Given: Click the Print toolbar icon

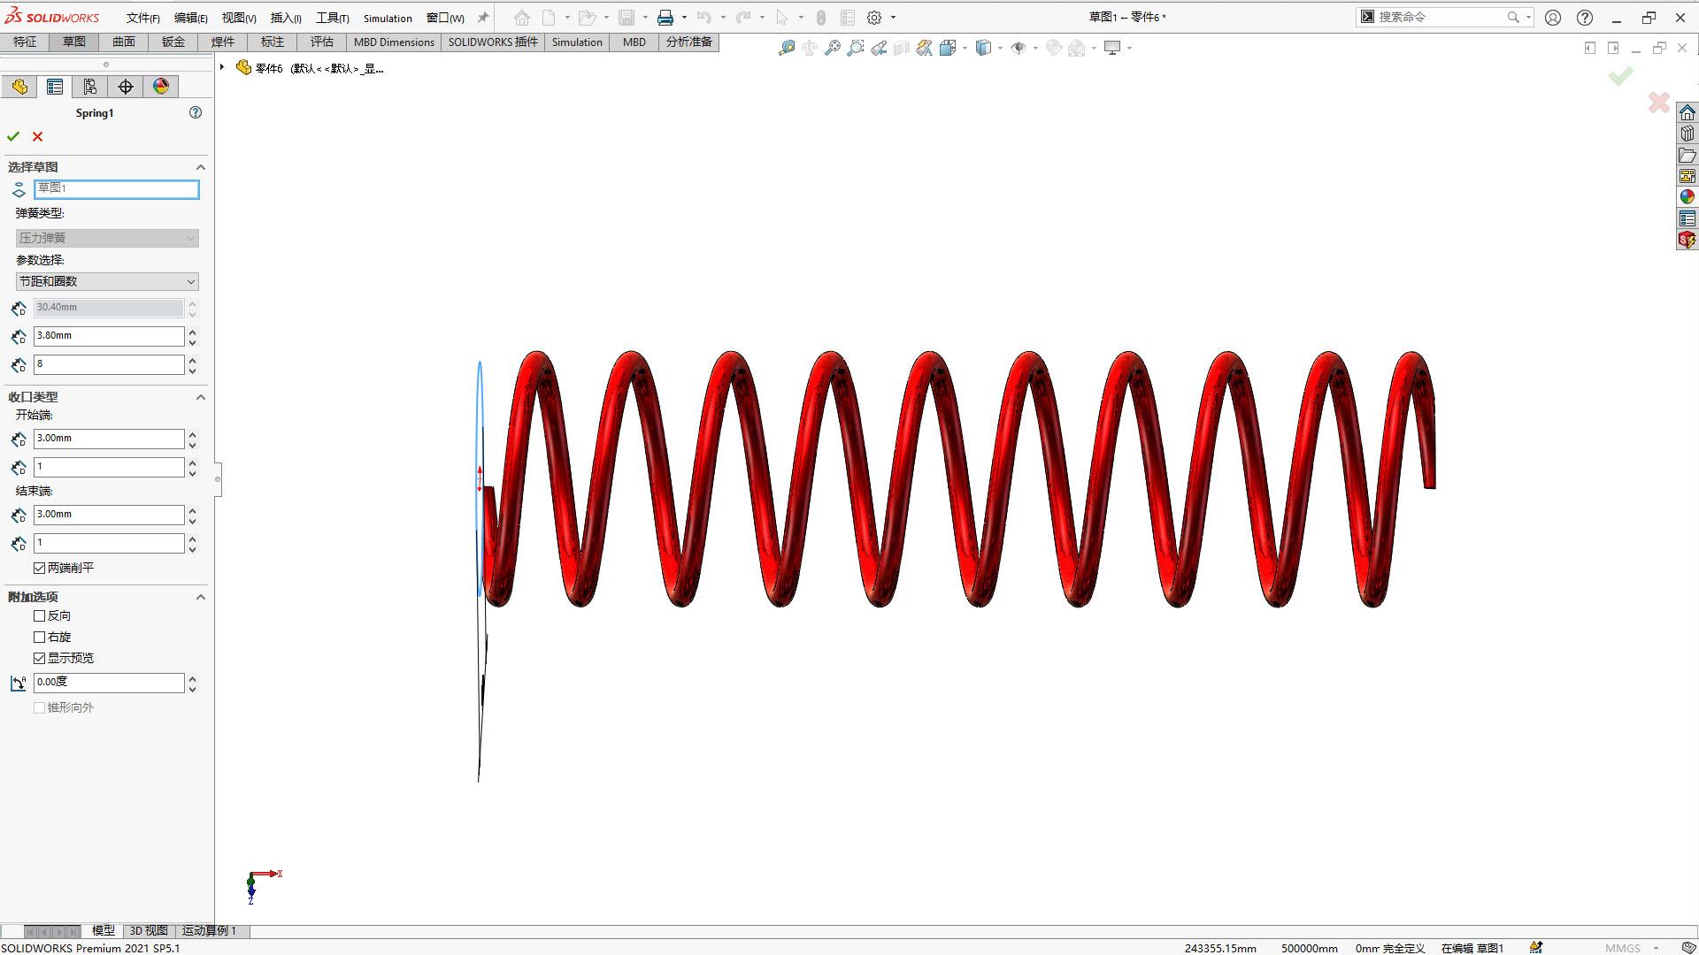Looking at the screenshot, I should (665, 18).
